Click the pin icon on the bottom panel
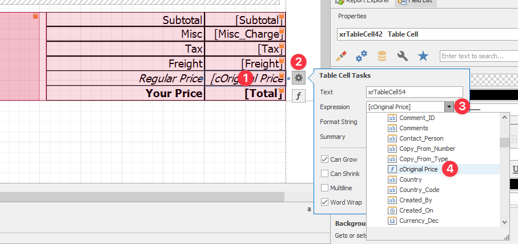 [x=309, y=210]
